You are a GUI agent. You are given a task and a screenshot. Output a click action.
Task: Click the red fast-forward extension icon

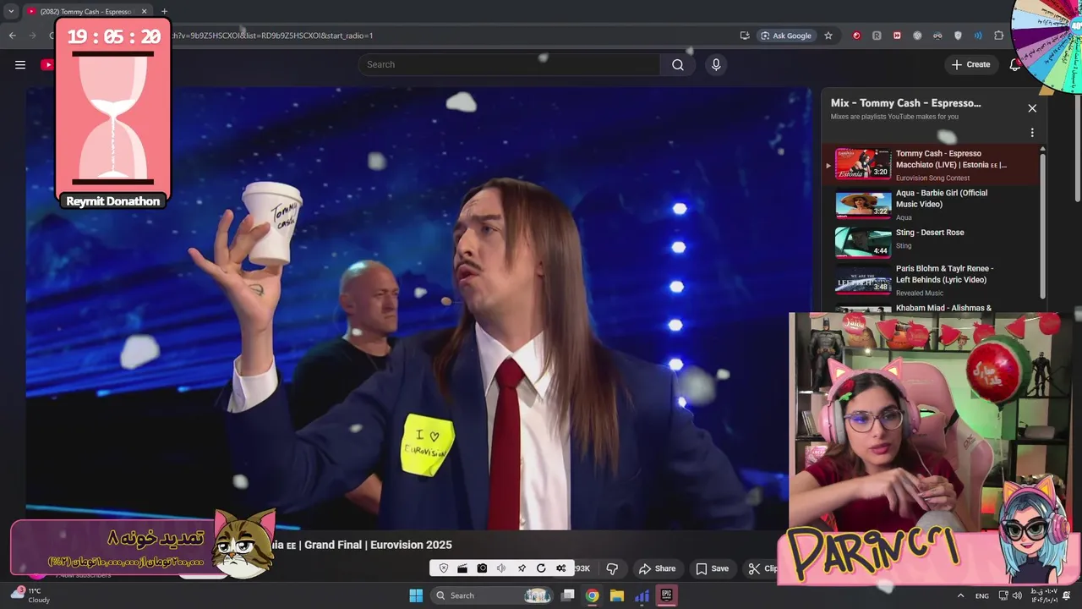[897, 36]
